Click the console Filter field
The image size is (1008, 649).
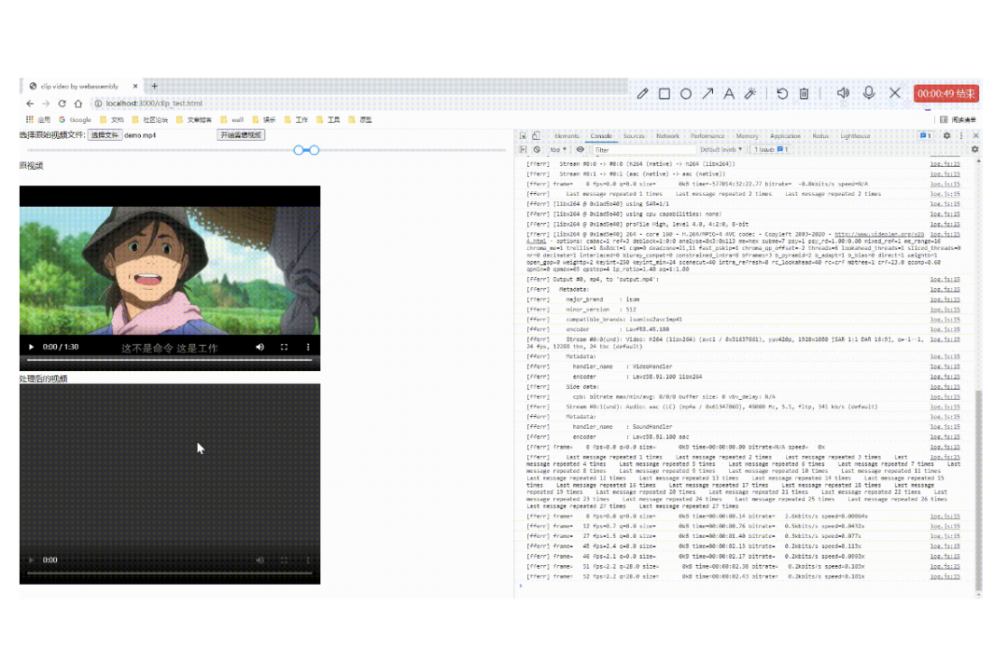point(643,150)
